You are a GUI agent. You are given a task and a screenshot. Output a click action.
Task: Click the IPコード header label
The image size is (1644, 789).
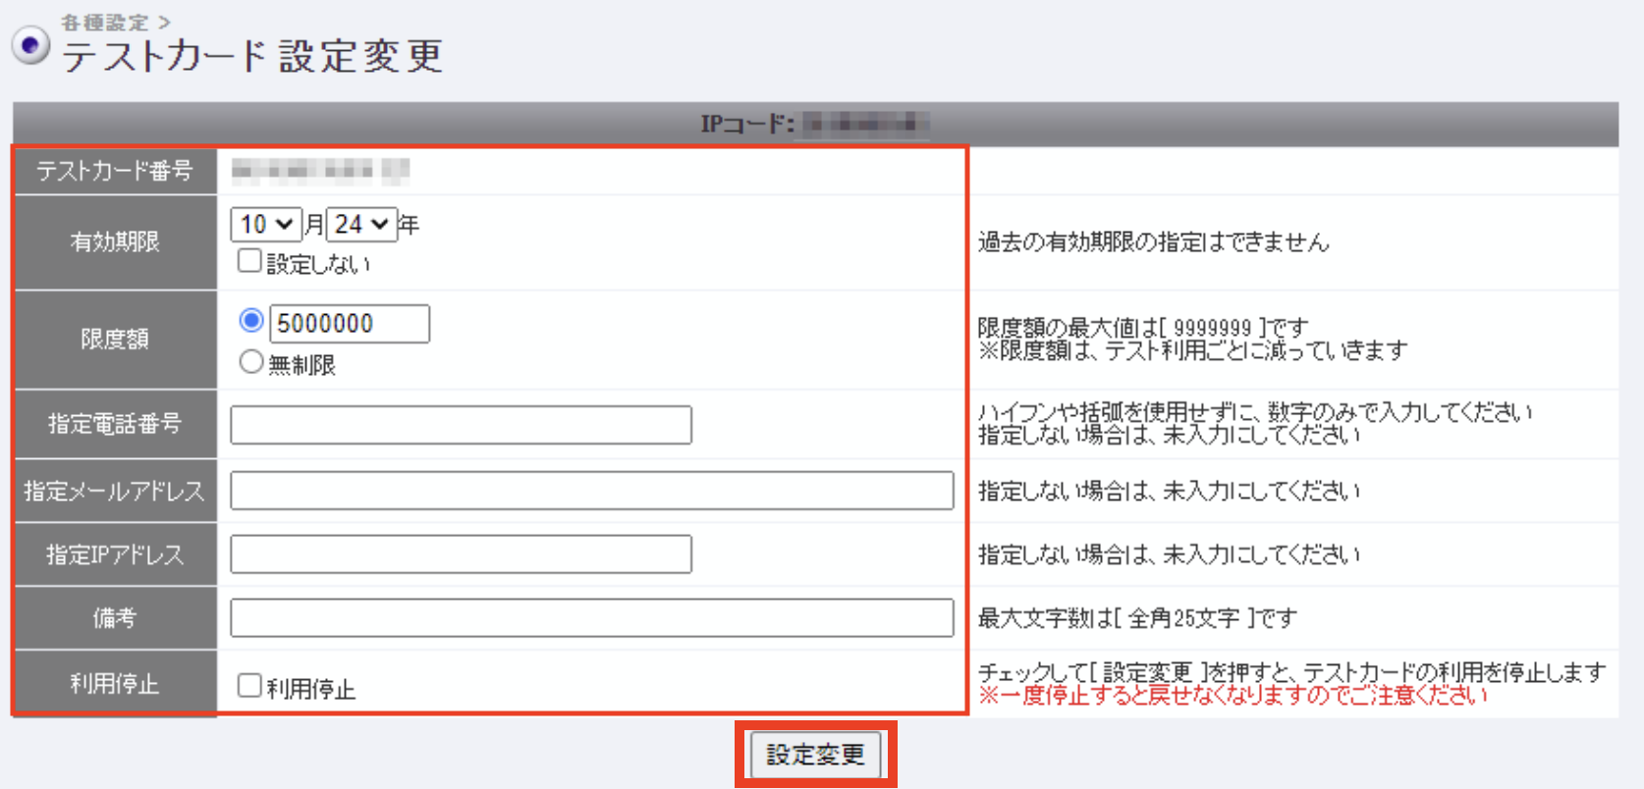pos(747,125)
